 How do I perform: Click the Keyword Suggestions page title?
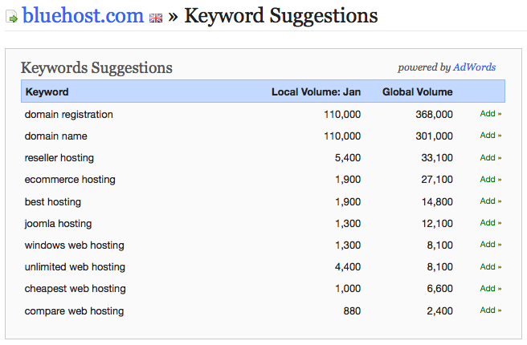tap(281, 16)
